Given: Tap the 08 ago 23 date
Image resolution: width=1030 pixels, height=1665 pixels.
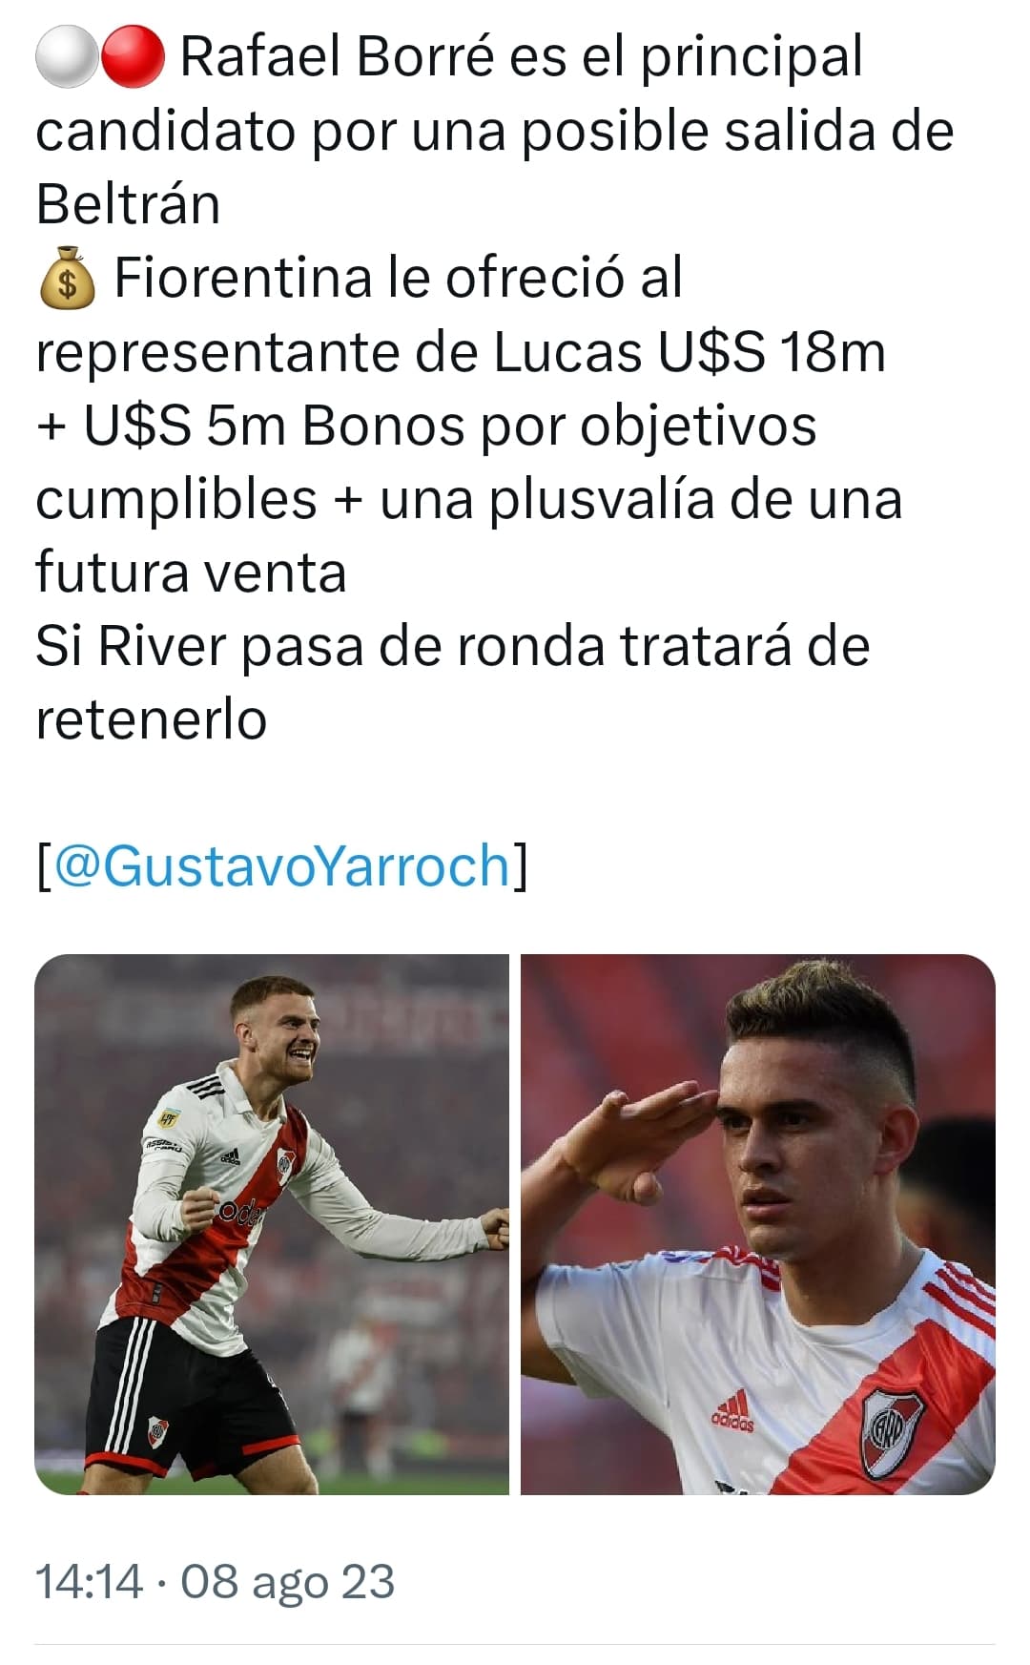Looking at the screenshot, I should pos(288,1581).
